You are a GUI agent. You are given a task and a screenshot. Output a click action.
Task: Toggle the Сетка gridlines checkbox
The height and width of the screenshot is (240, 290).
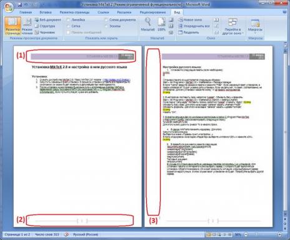click(74, 26)
